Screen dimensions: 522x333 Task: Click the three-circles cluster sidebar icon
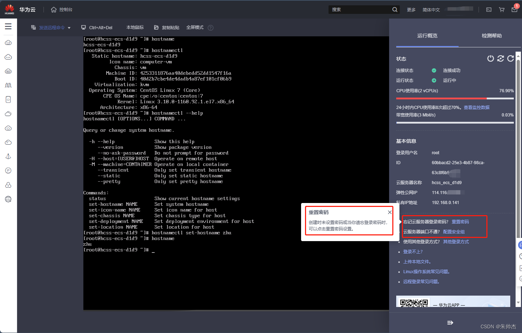click(x=8, y=185)
